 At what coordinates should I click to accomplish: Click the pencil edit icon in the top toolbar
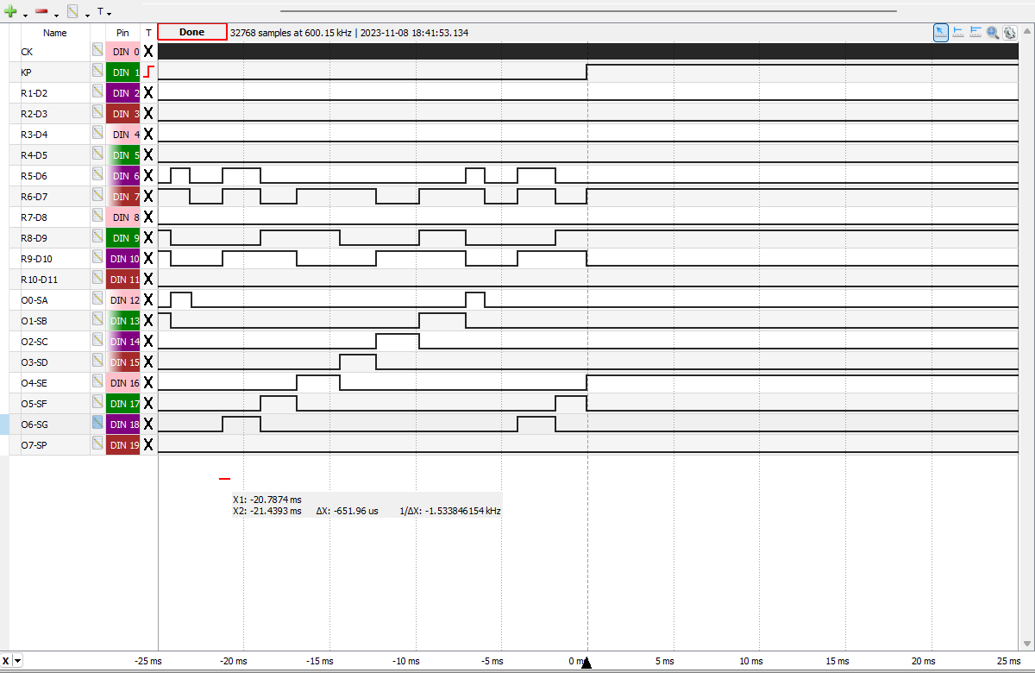pyautogui.click(x=73, y=12)
